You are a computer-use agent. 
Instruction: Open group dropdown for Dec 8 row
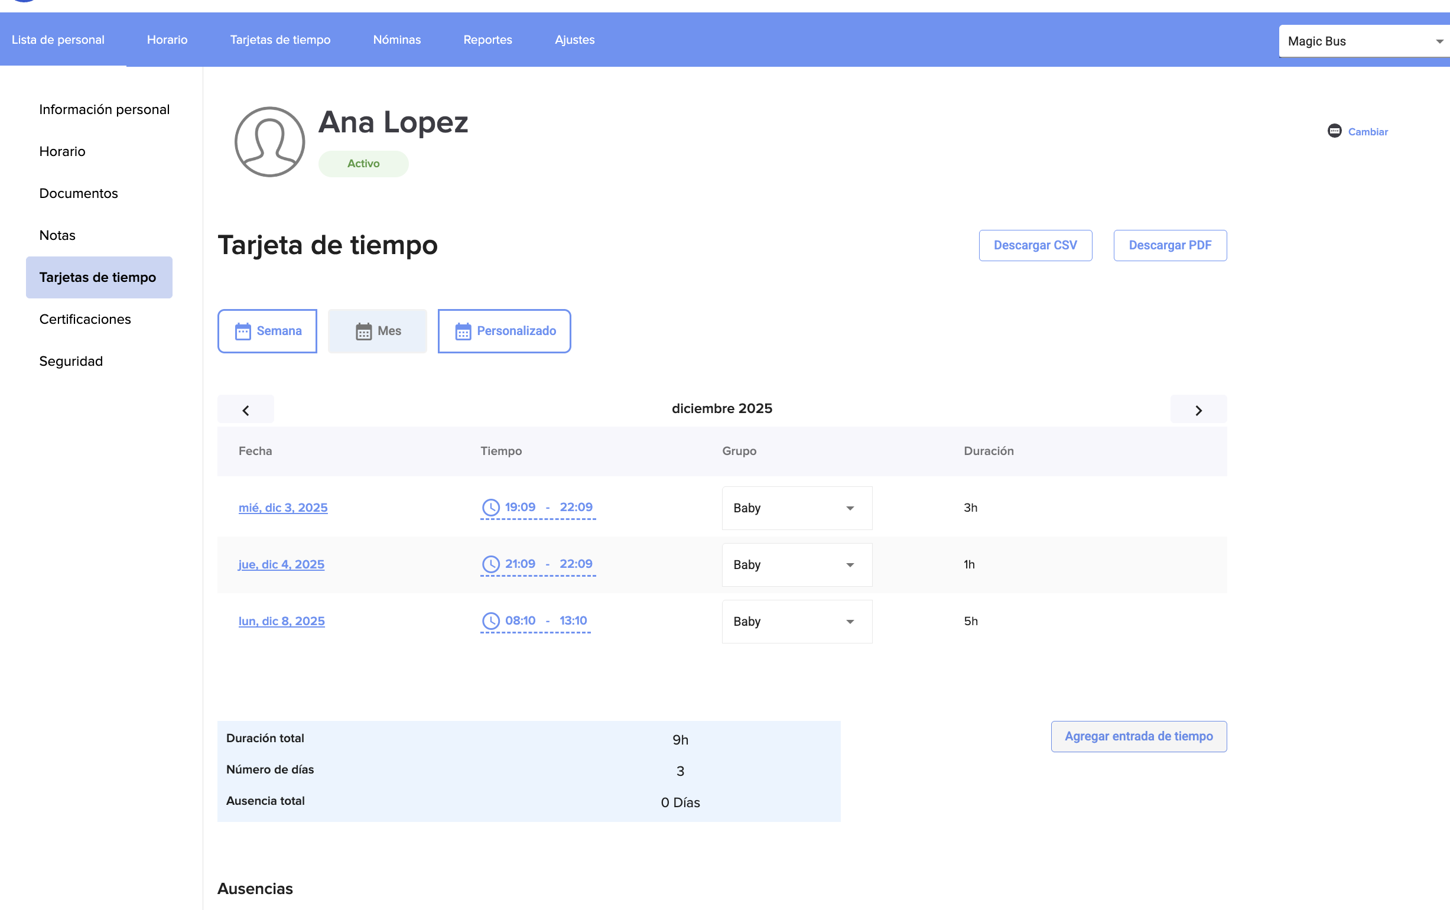796,621
